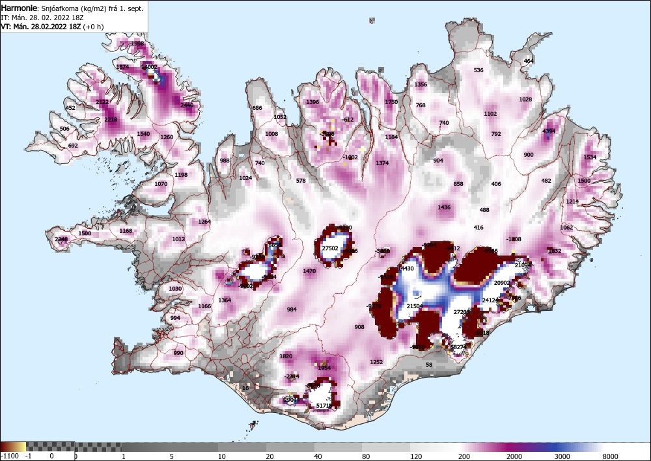Click the map value 1102
Screen dimensions: 651x461
[x=490, y=114]
